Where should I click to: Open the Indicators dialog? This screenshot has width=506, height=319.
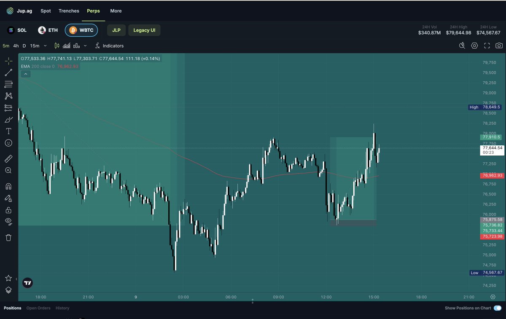tap(109, 46)
